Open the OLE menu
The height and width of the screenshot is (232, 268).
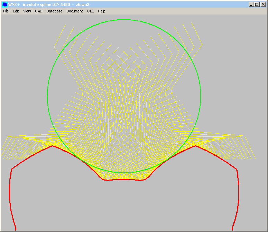point(90,11)
